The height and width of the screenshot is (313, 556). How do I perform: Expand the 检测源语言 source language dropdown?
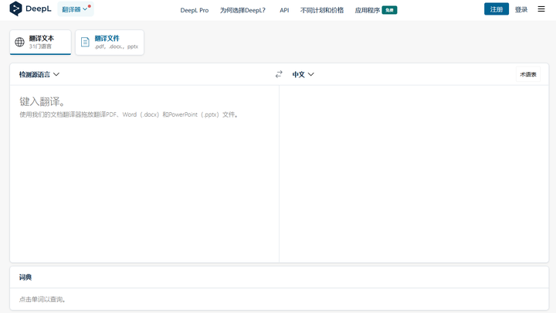(39, 74)
